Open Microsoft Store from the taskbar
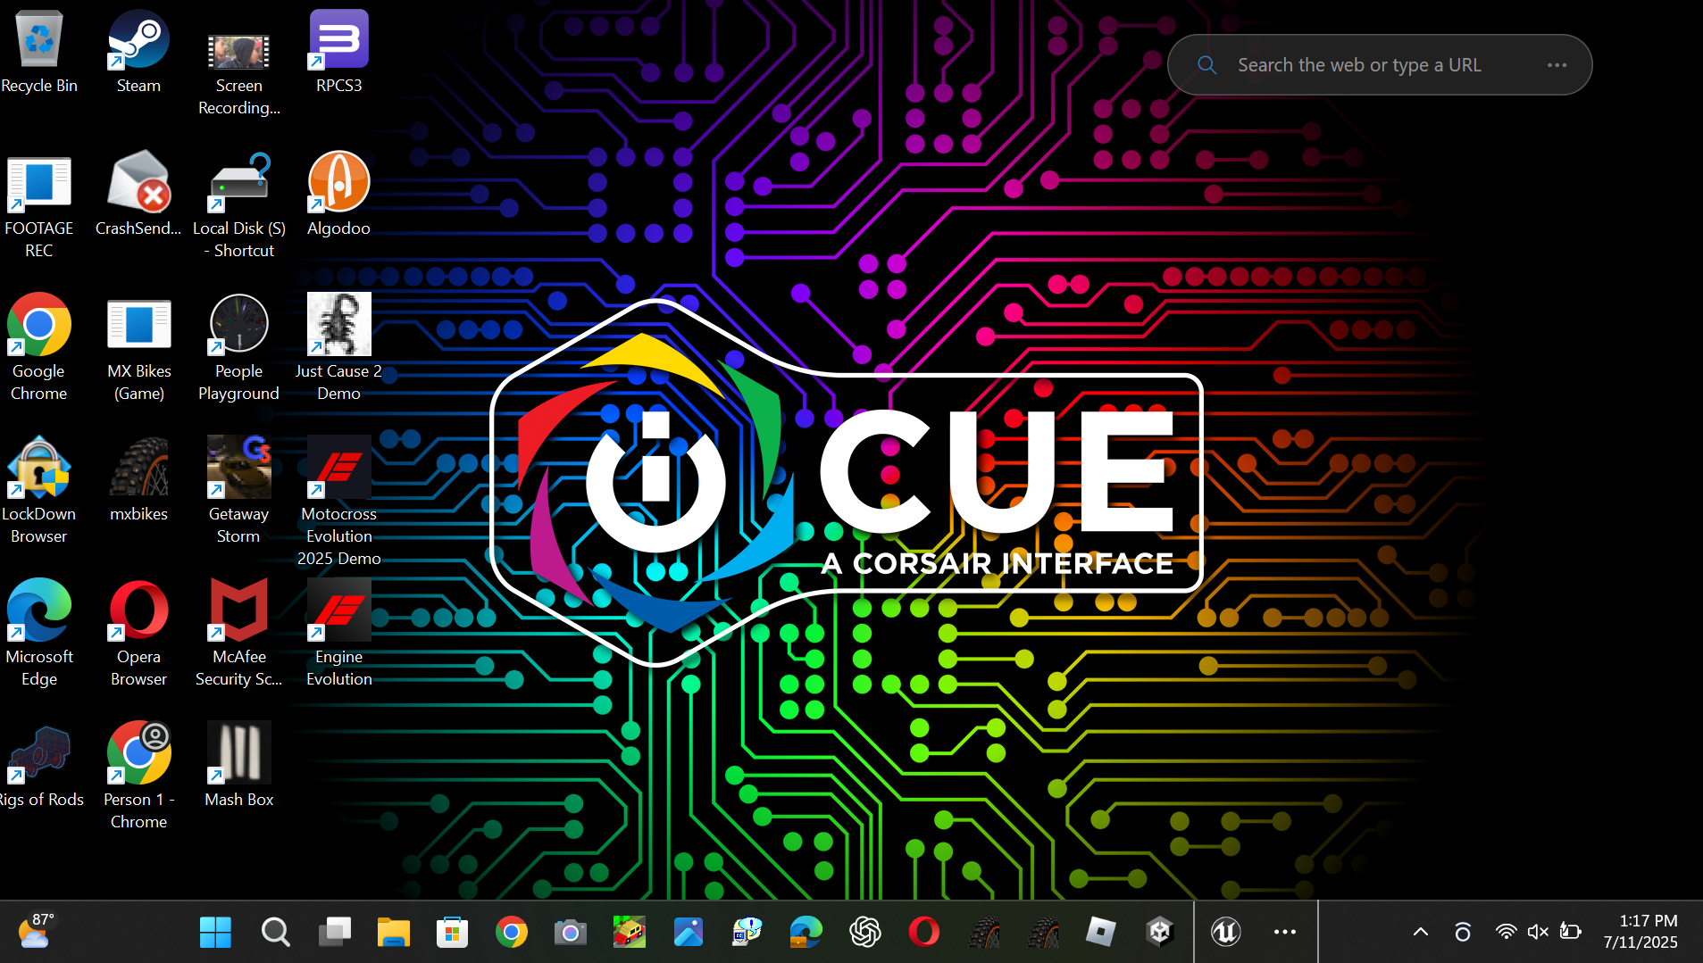Screen dimensions: 1703x963 point(452,933)
